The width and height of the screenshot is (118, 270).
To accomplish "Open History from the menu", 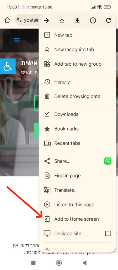I will (x=77, y=82).
